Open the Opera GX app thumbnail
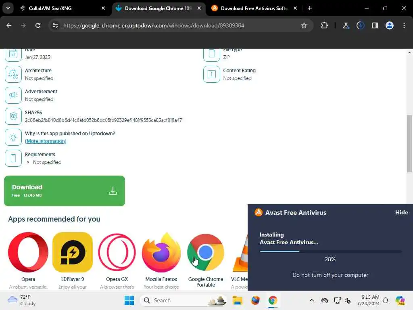 click(x=117, y=252)
